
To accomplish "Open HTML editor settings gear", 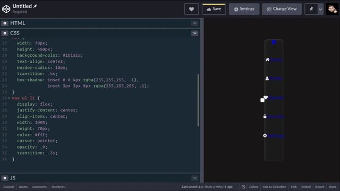I will 5,23.
